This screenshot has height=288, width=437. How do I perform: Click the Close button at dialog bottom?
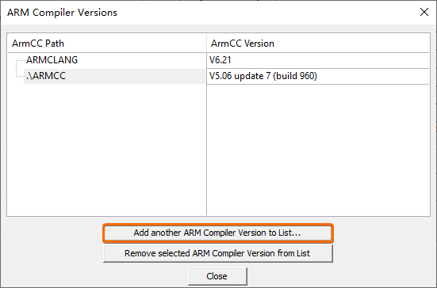[x=217, y=276]
